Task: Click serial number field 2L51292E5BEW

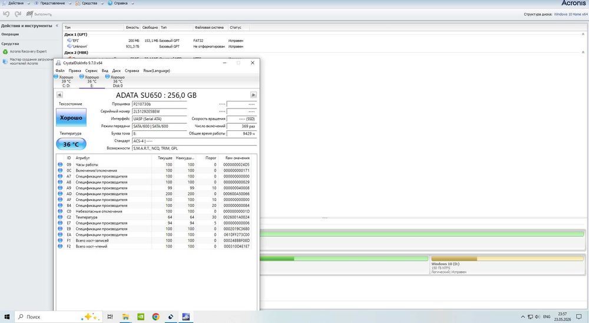Action: (x=159, y=111)
